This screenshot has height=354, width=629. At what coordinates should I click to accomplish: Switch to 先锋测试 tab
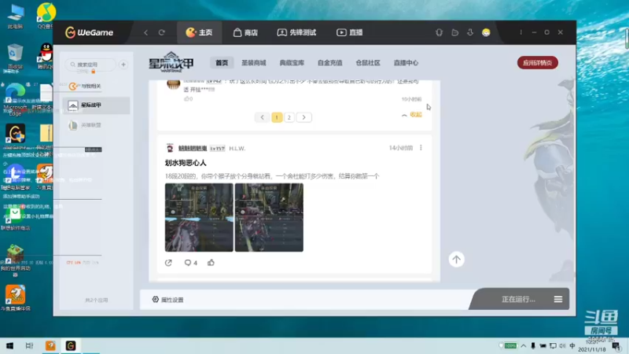(x=296, y=32)
